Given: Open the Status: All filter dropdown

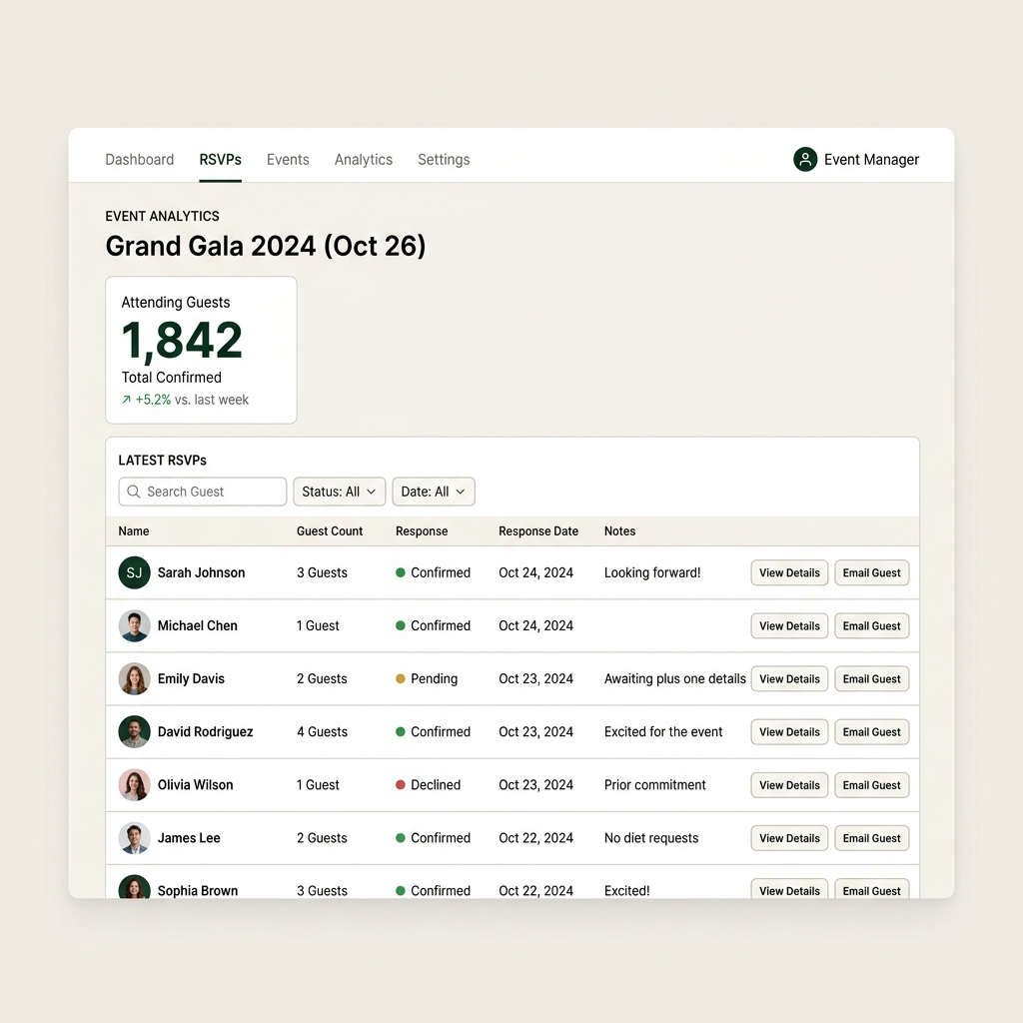Looking at the screenshot, I should (339, 492).
